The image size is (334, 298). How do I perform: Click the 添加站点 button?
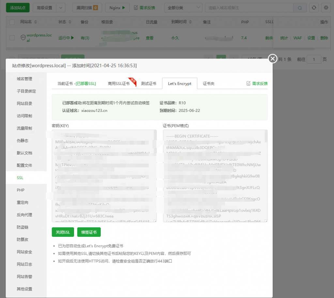[18, 8]
